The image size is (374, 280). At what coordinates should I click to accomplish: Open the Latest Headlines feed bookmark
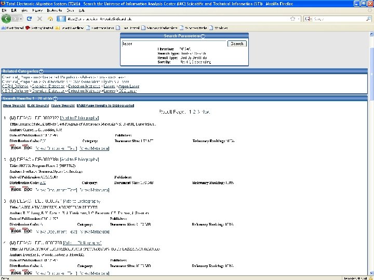[70, 28]
